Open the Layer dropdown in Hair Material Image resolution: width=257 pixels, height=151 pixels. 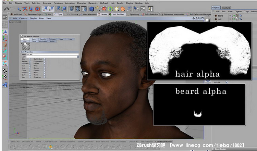pos(78,56)
